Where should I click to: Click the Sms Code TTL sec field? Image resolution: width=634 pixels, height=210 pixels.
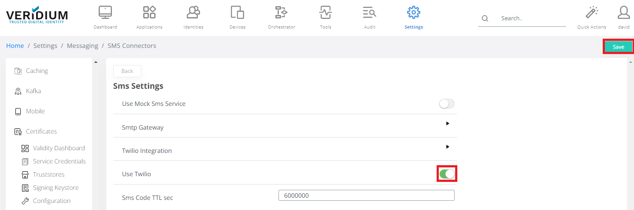pyautogui.click(x=366, y=196)
